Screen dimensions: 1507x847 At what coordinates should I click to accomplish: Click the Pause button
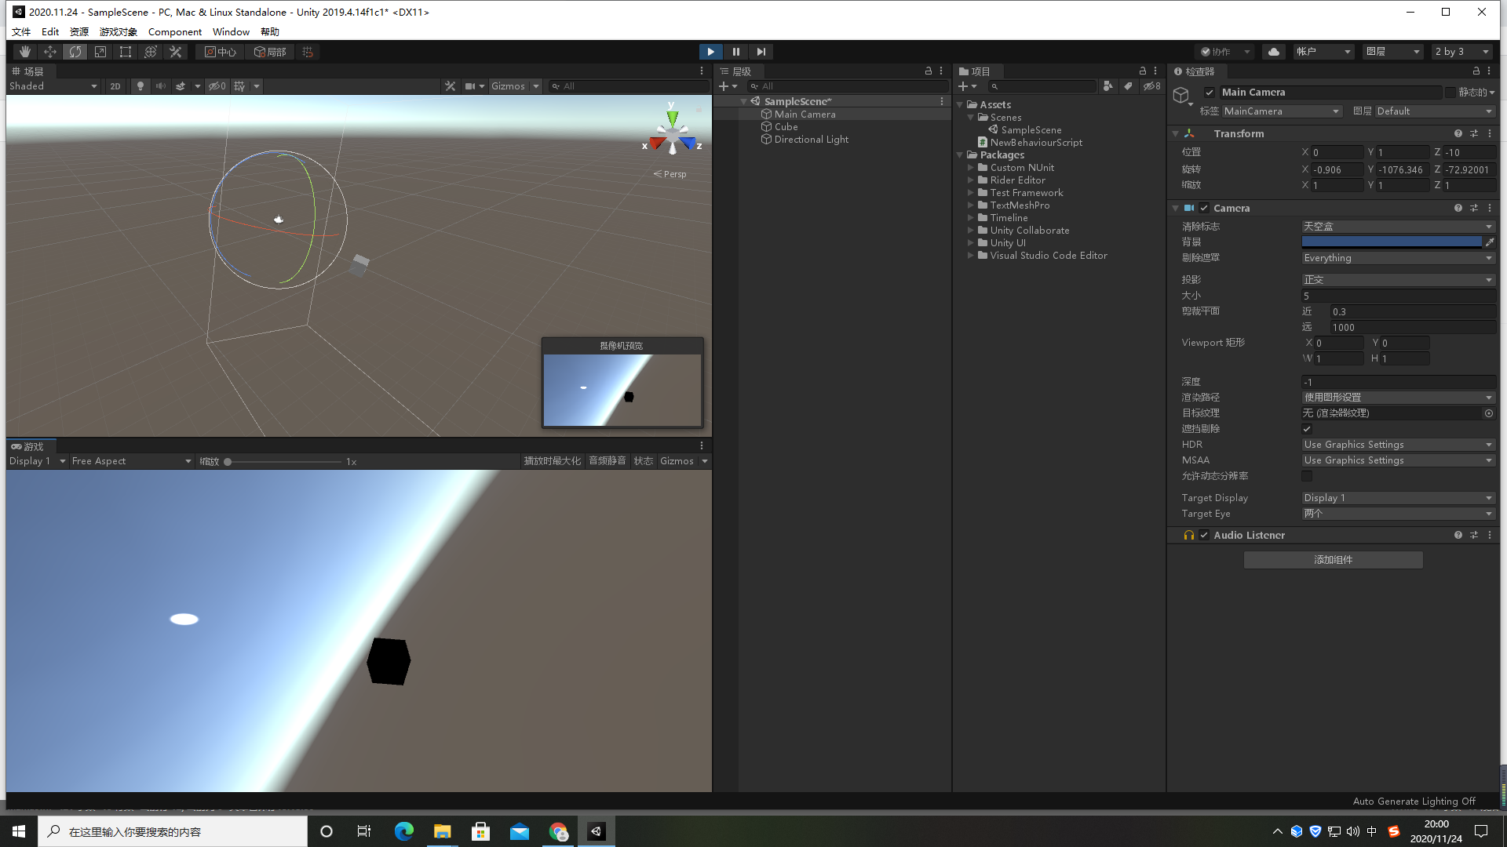[735, 52]
